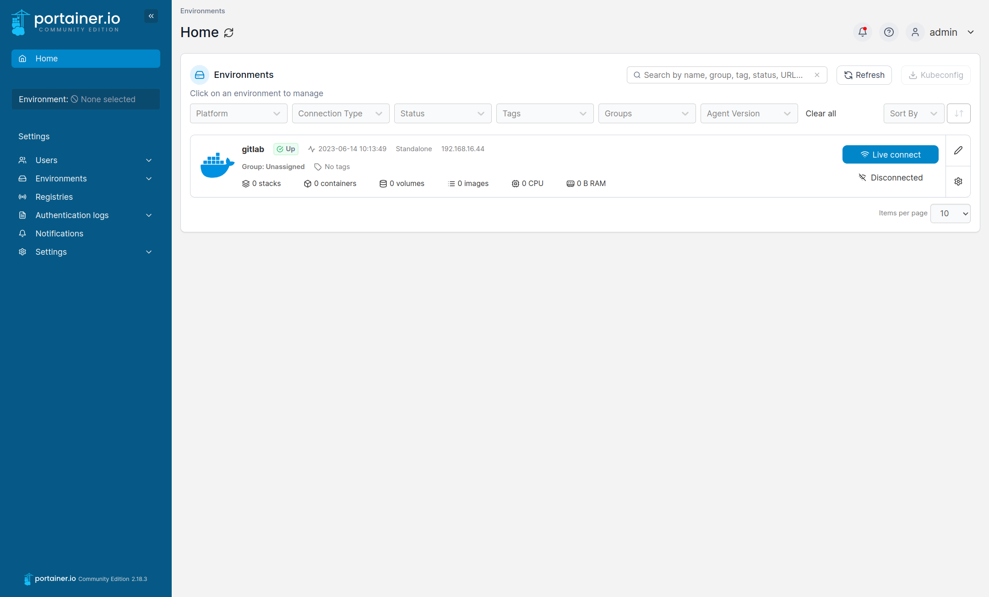Open gitlab environment settings gear icon

coord(958,181)
